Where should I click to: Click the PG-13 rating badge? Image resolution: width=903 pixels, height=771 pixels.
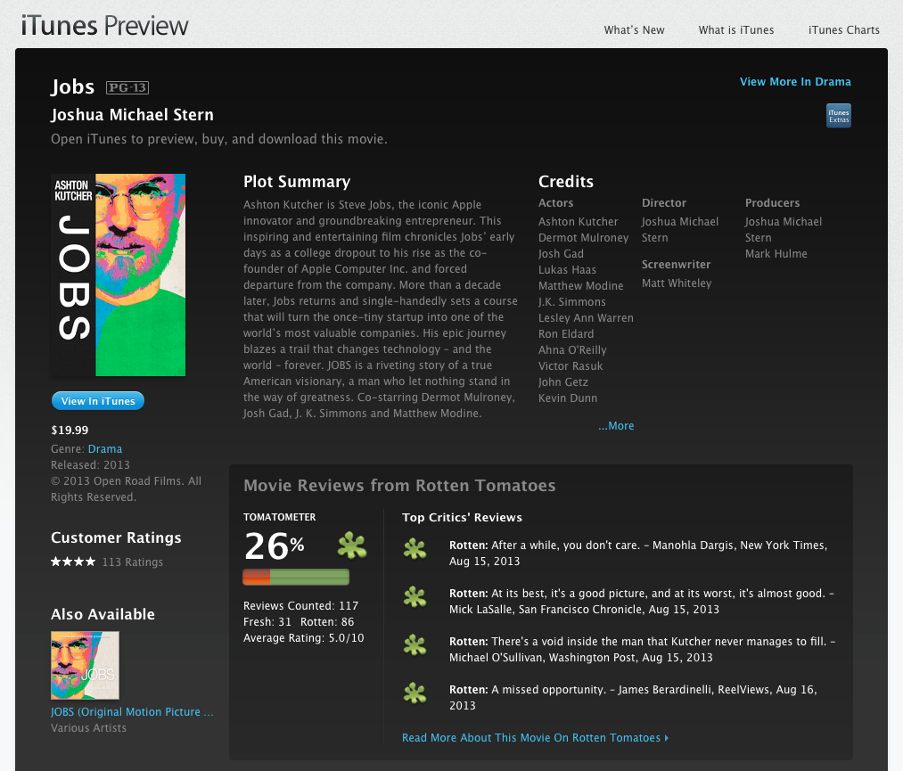click(127, 87)
